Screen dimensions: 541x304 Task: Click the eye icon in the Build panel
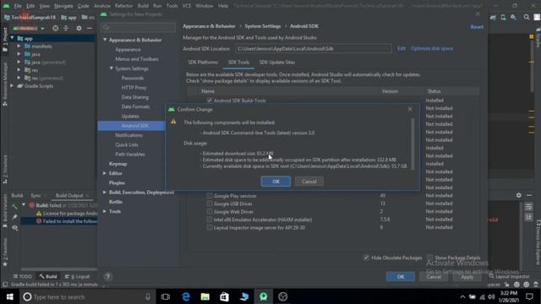pos(15,227)
